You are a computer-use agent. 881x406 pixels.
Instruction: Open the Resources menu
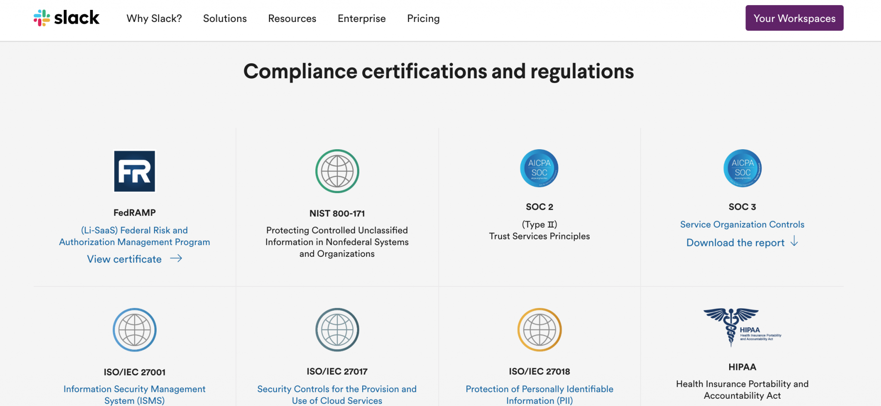click(x=292, y=18)
